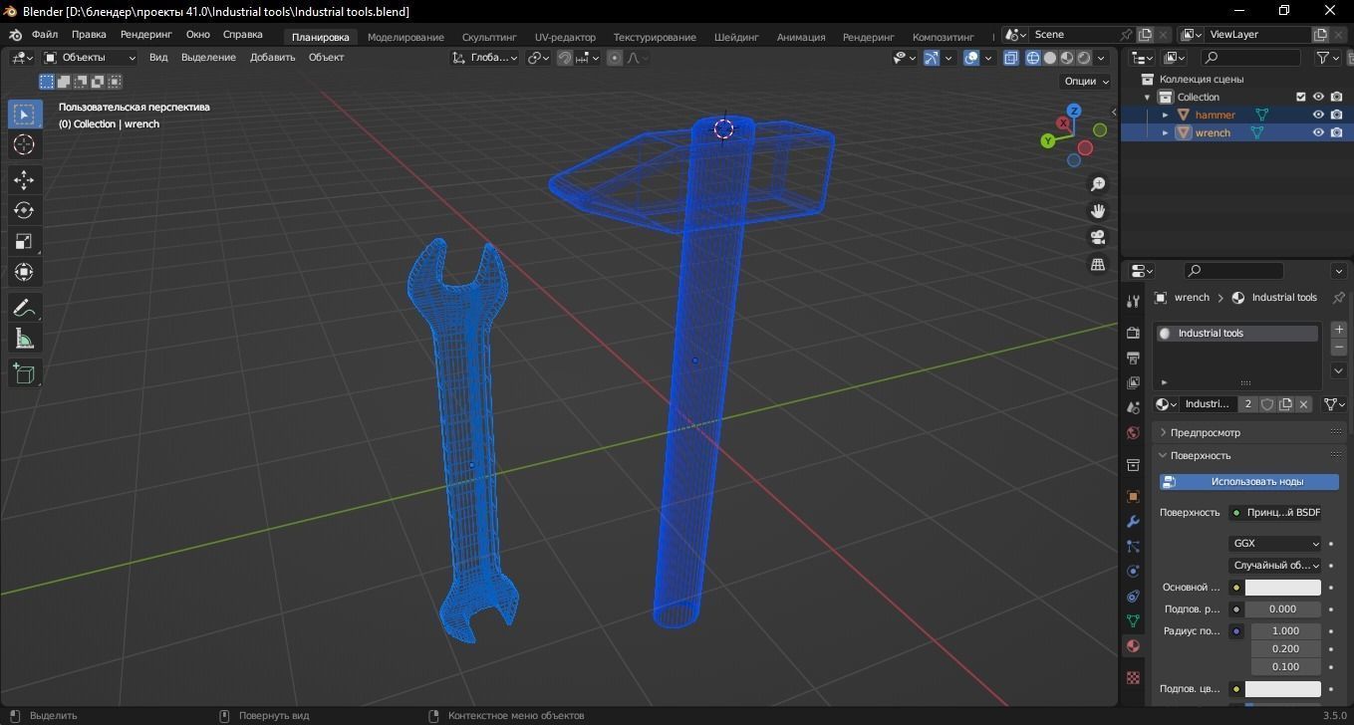The width and height of the screenshot is (1354, 725).
Task: Open subsurface method dropdown
Action: pos(1275,566)
